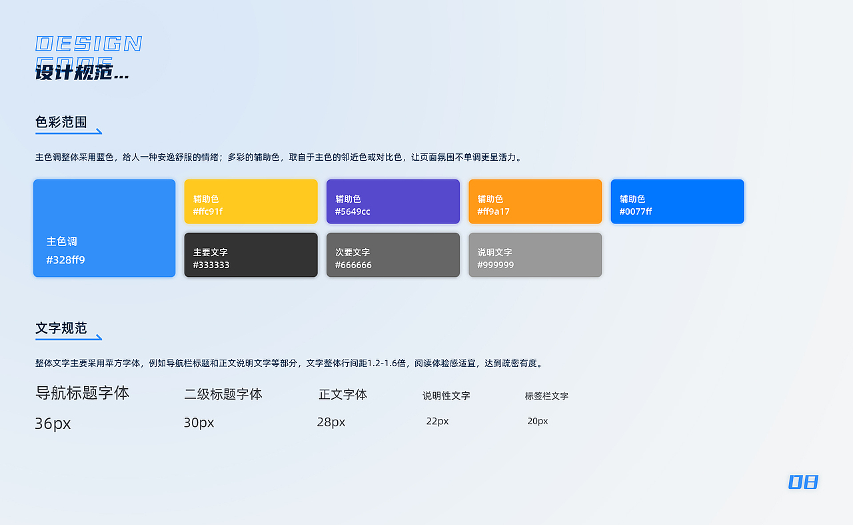
Task: Click the 文字规范 section heading
Action: pos(61,328)
